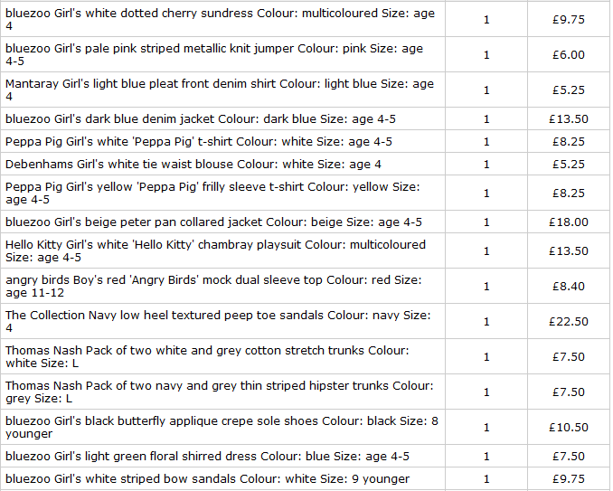Click the white striped bow sandals description

207,479
